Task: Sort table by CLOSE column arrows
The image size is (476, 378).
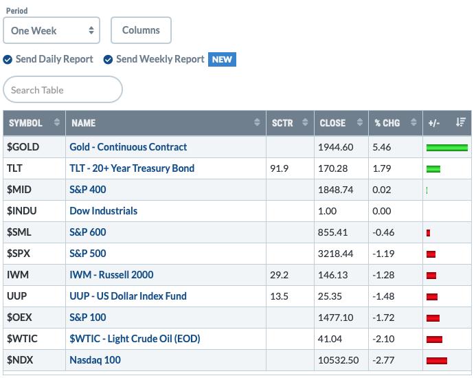Action: tap(360, 122)
